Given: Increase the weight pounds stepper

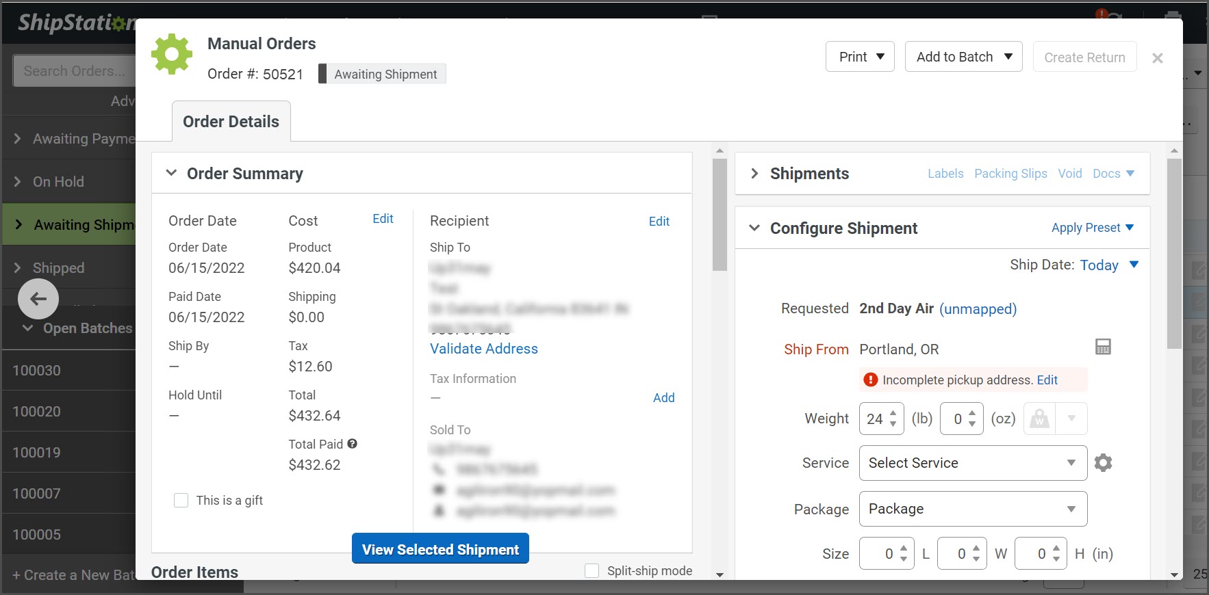Looking at the screenshot, I should [893, 413].
